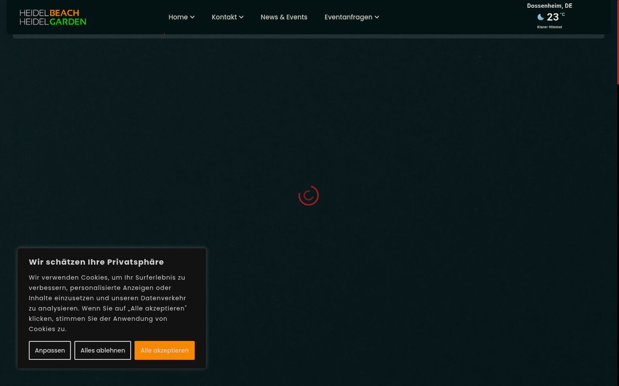Accept cookies with Alle akzeptieren
The image size is (619, 386).
[x=165, y=350]
